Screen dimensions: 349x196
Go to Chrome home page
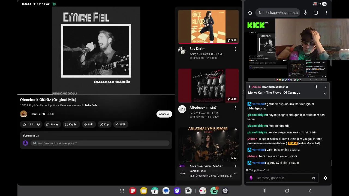click(250, 13)
